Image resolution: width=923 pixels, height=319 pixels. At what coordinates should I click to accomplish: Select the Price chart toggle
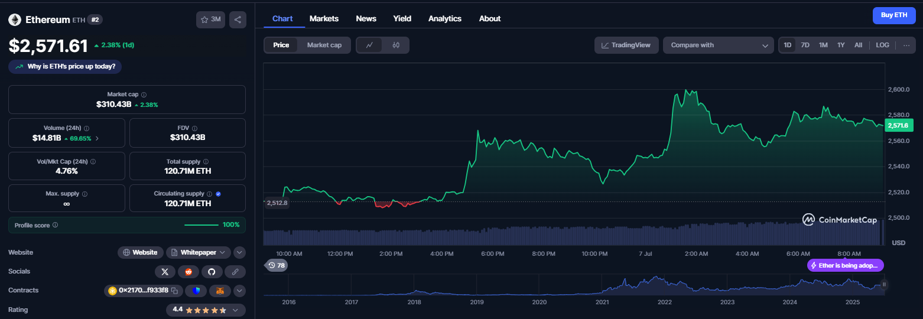(281, 45)
